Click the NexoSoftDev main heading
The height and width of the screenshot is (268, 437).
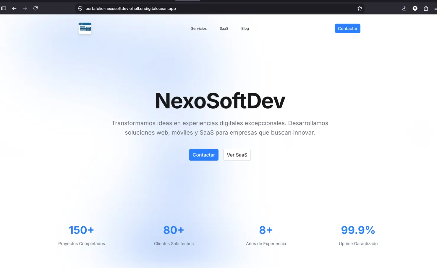pos(220,101)
